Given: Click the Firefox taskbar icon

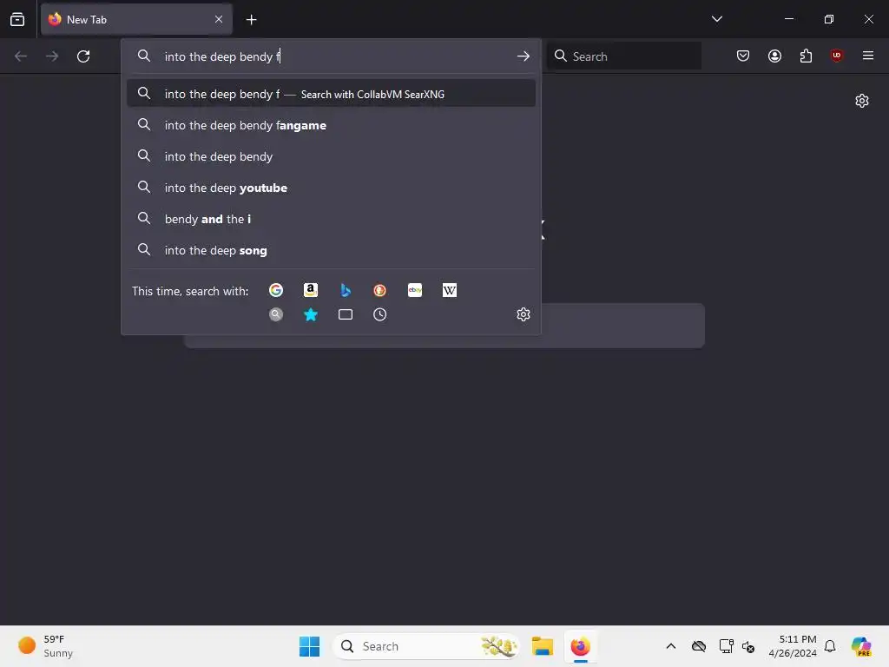Looking at the screenshot, I should coord(580,646).
